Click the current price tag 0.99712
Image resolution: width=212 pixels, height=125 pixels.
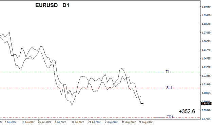point(206,104)
